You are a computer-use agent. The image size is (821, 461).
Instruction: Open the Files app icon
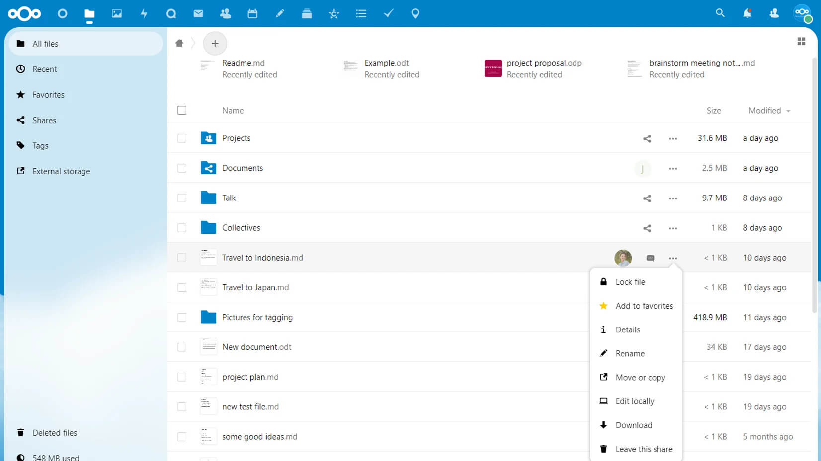click(89, 13)
